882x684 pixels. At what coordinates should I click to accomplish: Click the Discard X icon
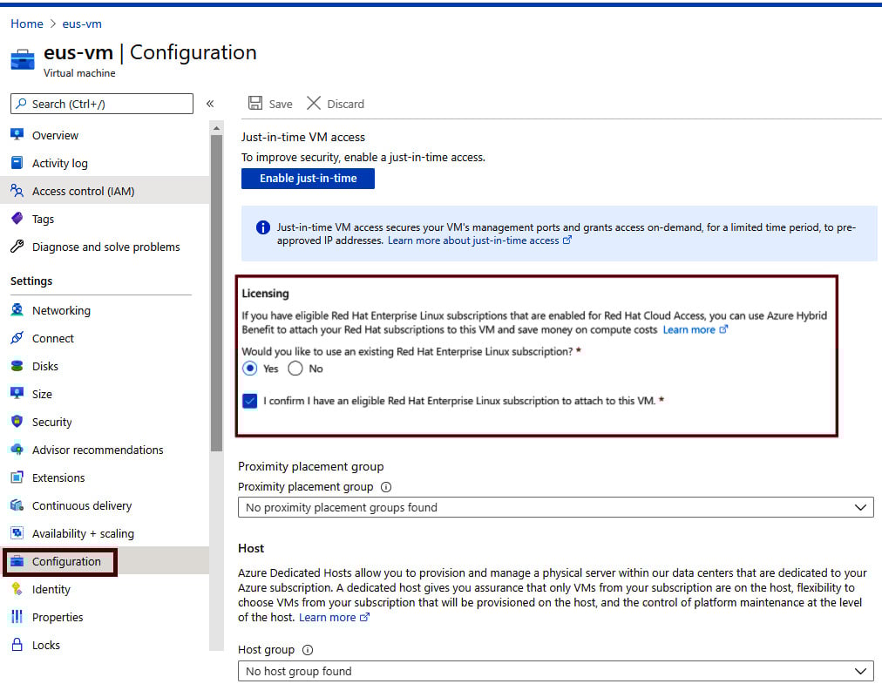point(313,103)
